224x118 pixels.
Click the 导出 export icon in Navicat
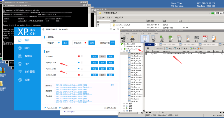tap(200, 48)
